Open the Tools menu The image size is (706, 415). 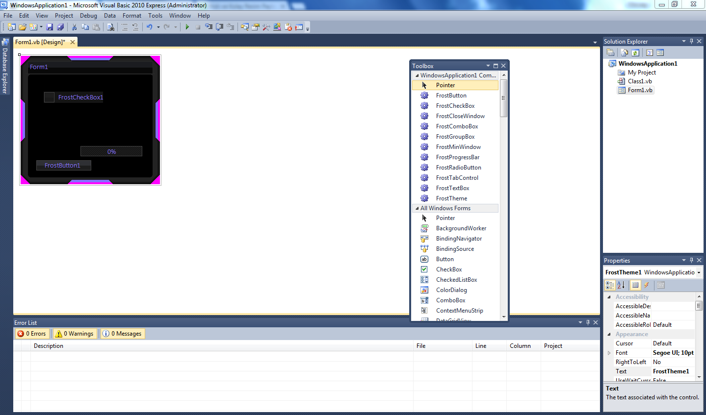pyautogui.click(x=155, y=16)
